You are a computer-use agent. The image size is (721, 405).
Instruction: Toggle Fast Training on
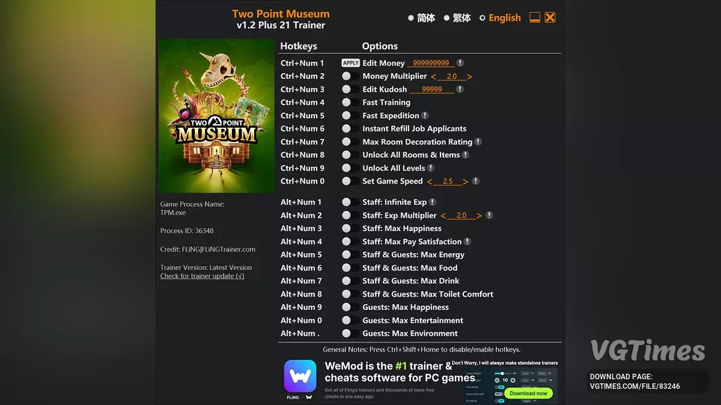350,103
